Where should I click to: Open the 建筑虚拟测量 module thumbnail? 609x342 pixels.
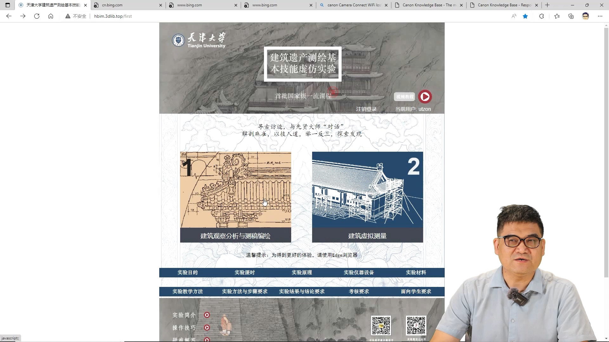tap(367, 190)
